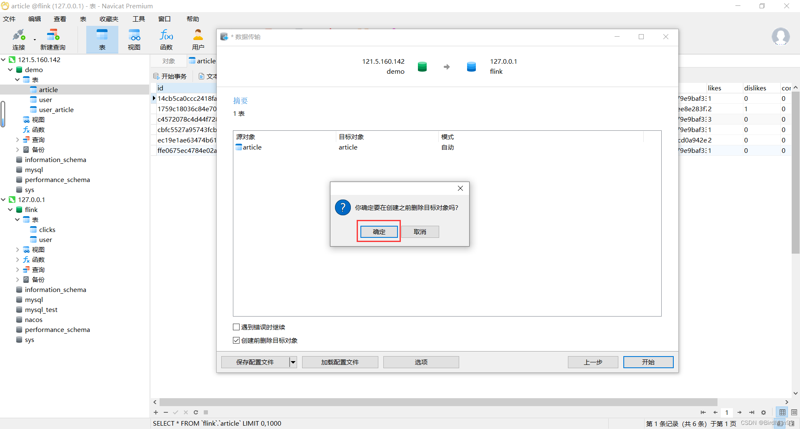
Task: Click the source database green icon
Action: coord(422,67)
